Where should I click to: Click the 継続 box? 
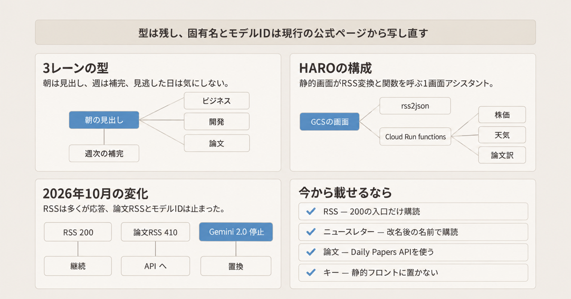click(78, 266)
